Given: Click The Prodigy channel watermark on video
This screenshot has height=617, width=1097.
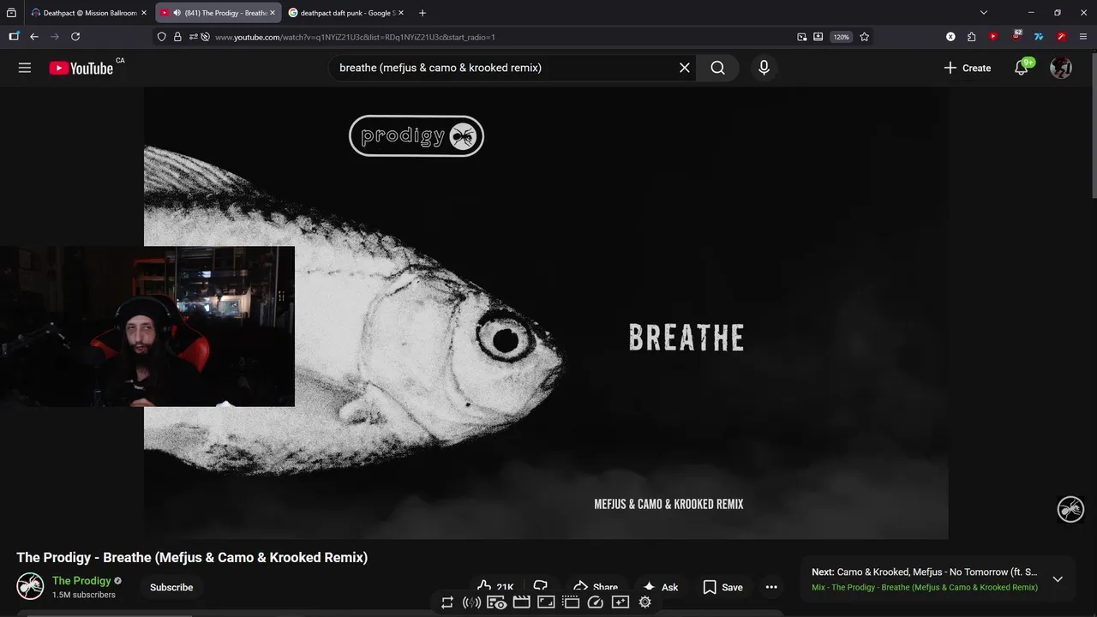Looking at the screenshot, I should click(x=1070, y=509).
